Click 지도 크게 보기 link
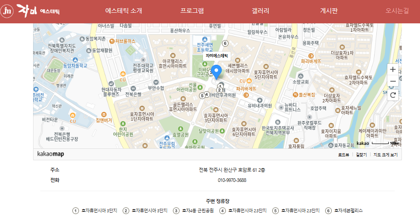Screen dimensions: 420x218 (386, 155)
